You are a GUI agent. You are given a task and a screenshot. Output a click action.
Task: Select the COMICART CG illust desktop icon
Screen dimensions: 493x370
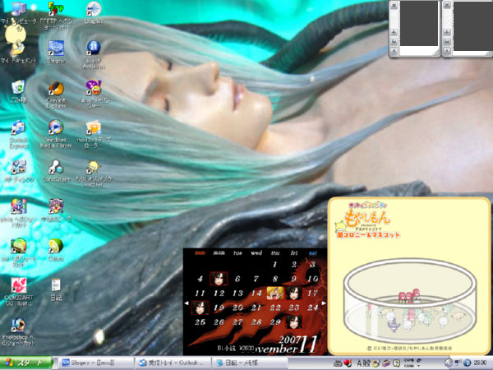(19, 285)
